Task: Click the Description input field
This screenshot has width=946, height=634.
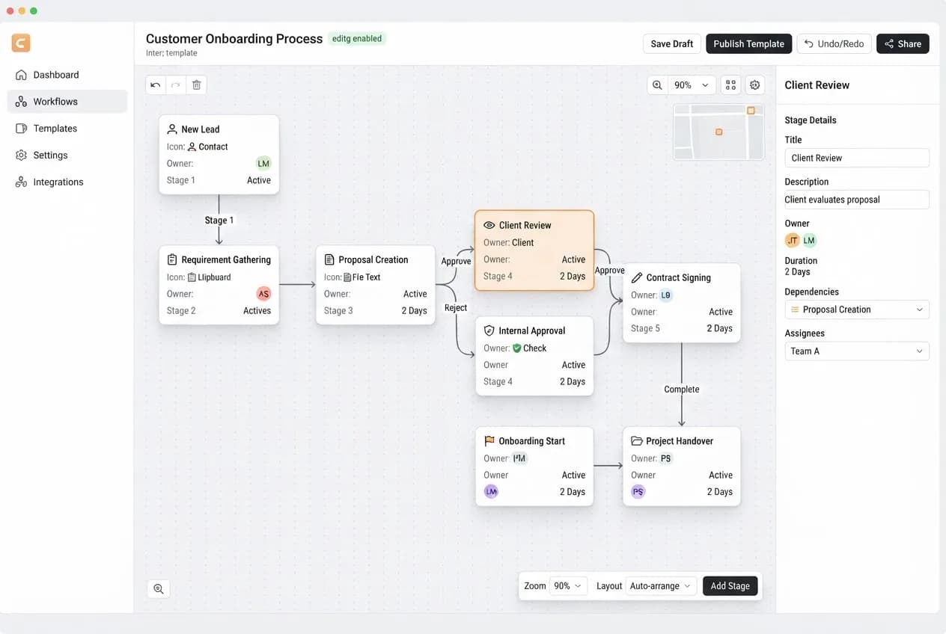Action: pyautogui.click(x=857, y=200)
